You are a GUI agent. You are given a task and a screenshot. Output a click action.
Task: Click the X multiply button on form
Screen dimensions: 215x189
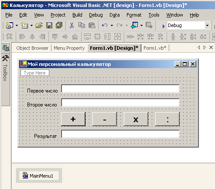click(136, 119)
